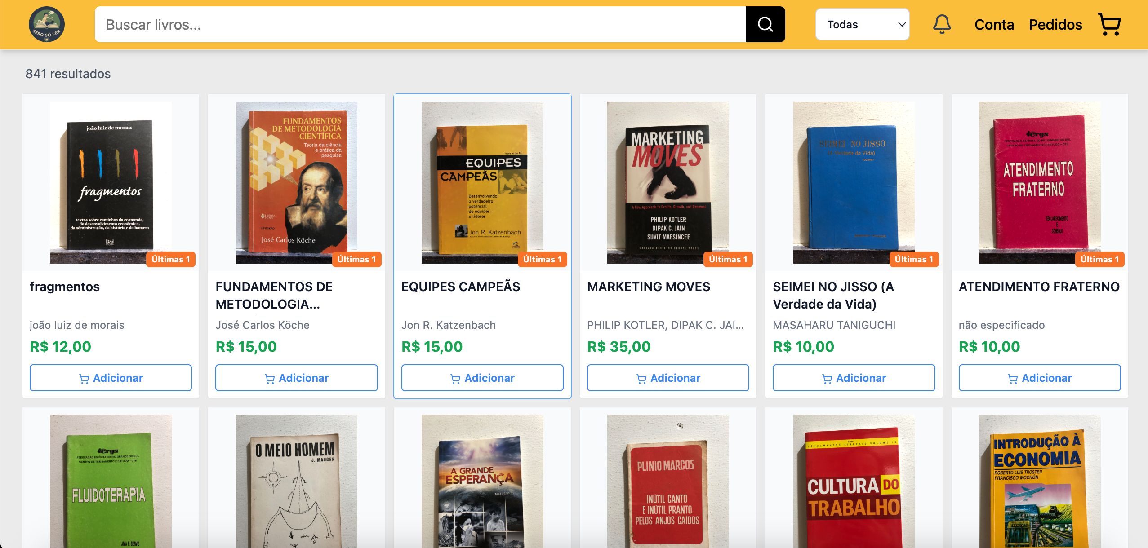This screenshot has height=548, width=1148.
Task: Click the Sebo Só Ler logo
Action: click(x=47, y=24)
